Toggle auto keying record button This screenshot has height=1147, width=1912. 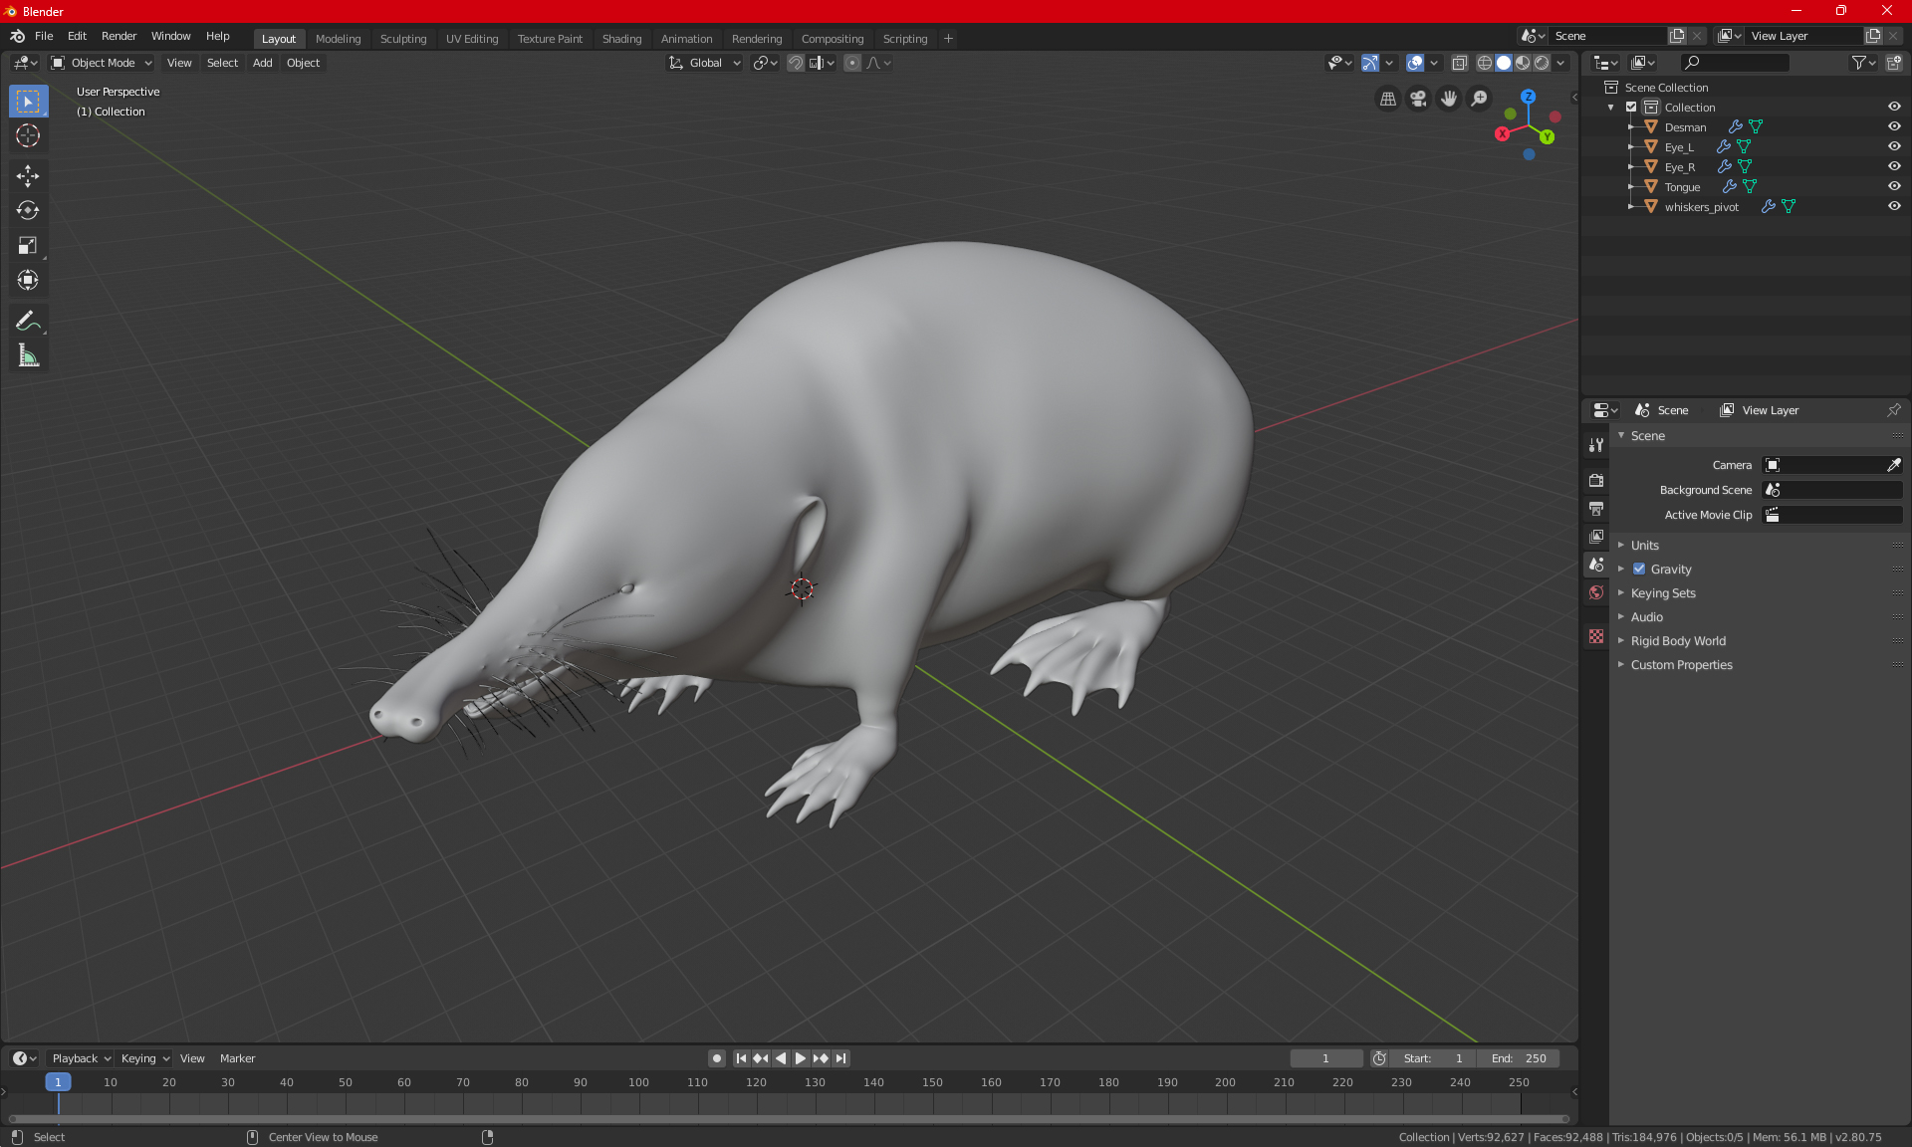[716, 1058]
